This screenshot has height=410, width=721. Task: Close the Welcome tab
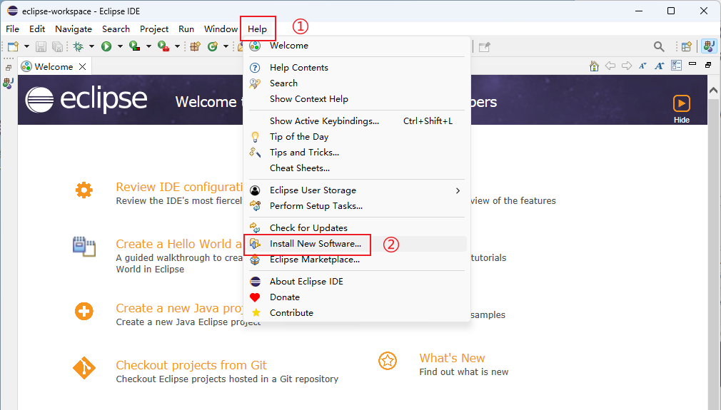coord(82,67)
